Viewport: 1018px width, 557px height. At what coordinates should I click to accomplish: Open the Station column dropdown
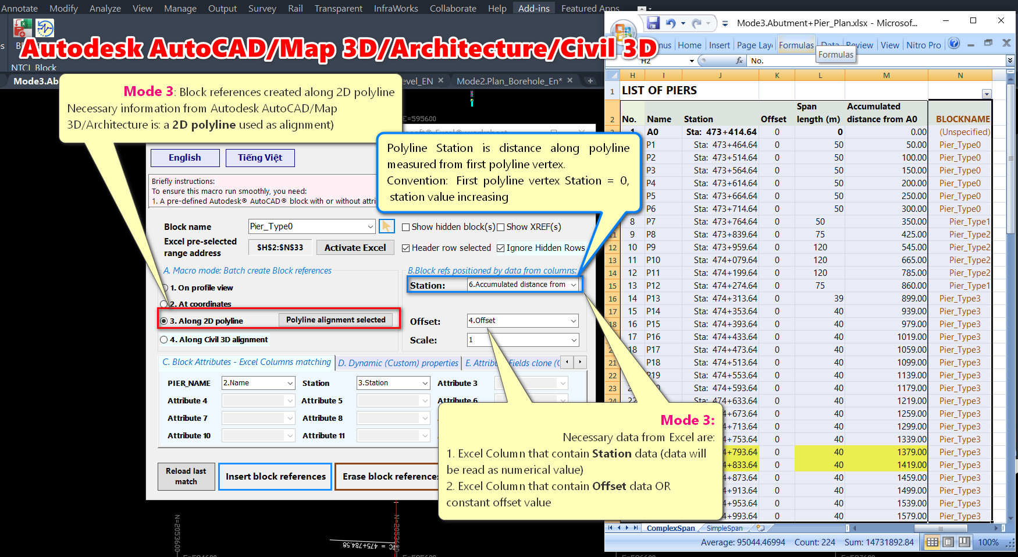pos(574,285)
